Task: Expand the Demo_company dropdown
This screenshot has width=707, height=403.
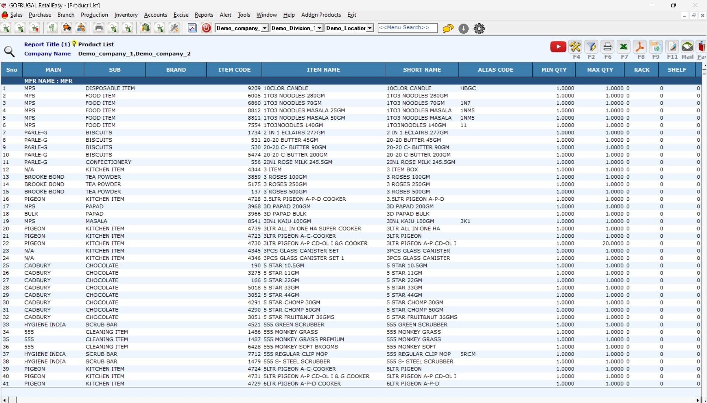Action: (264, 28)
